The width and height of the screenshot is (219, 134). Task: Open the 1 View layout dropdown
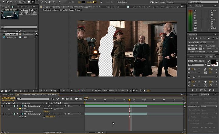123,90
